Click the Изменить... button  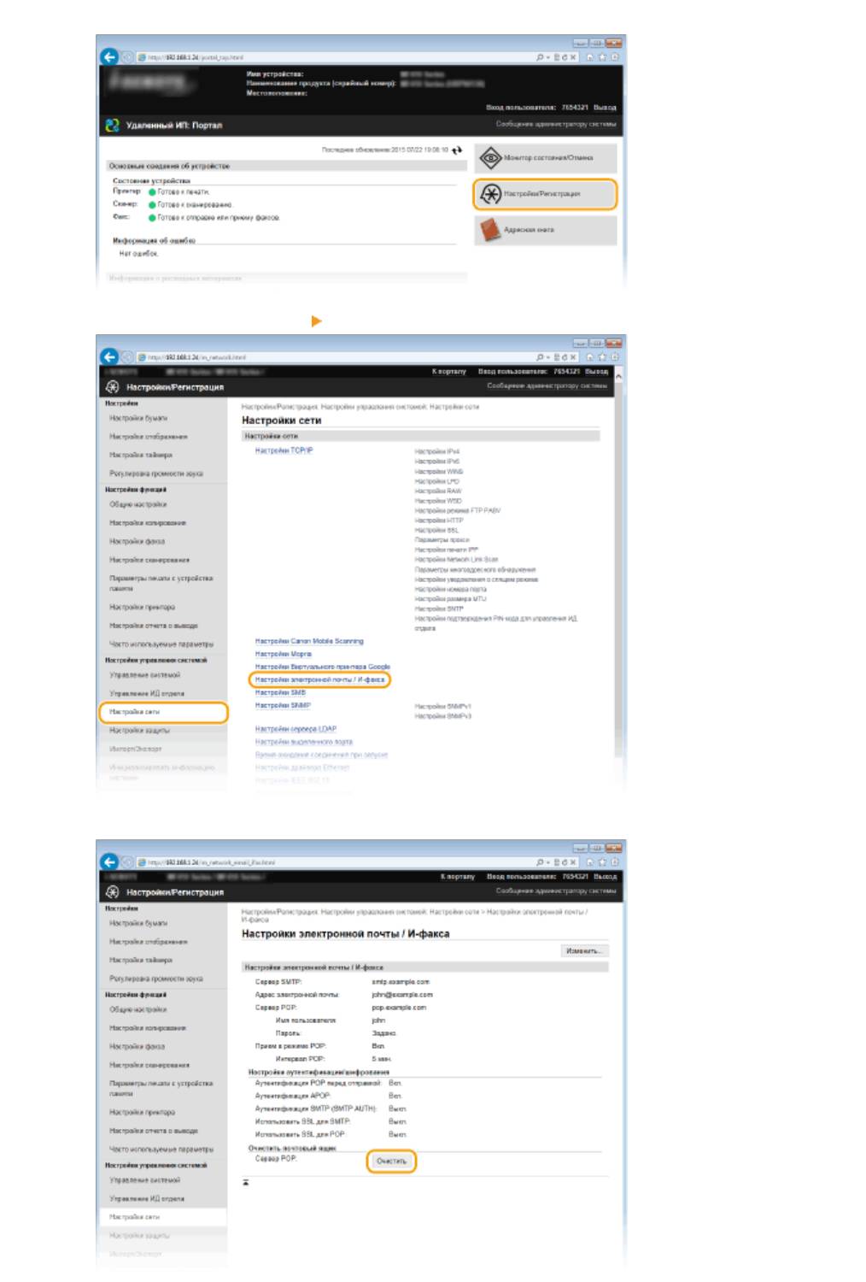click(584, 950)
